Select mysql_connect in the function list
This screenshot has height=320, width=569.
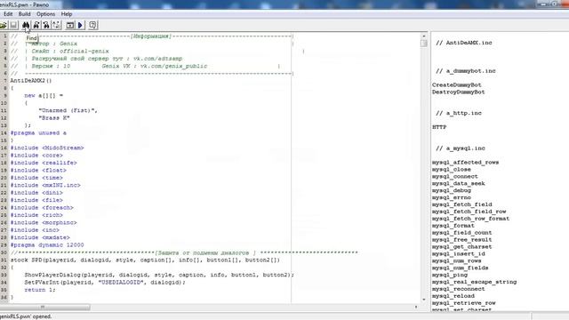tap(454, 176)
